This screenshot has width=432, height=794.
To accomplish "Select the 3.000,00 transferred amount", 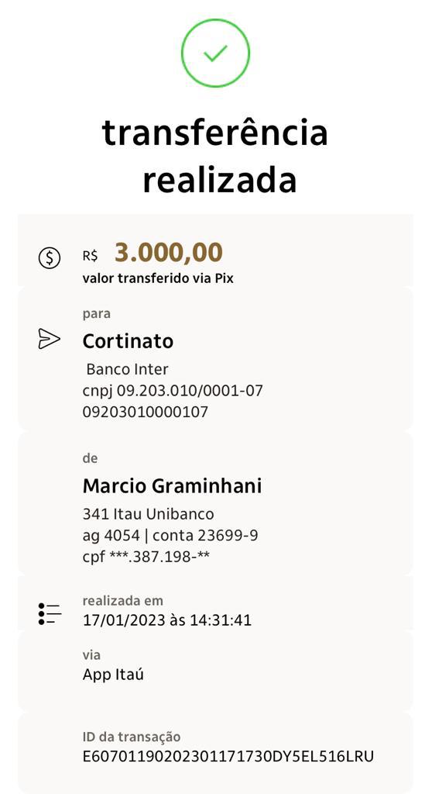I will point(169,253).
